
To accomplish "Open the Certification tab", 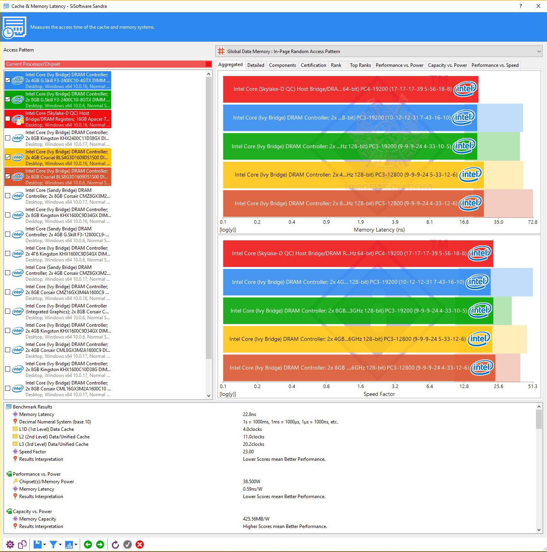I will pos(313,65).
